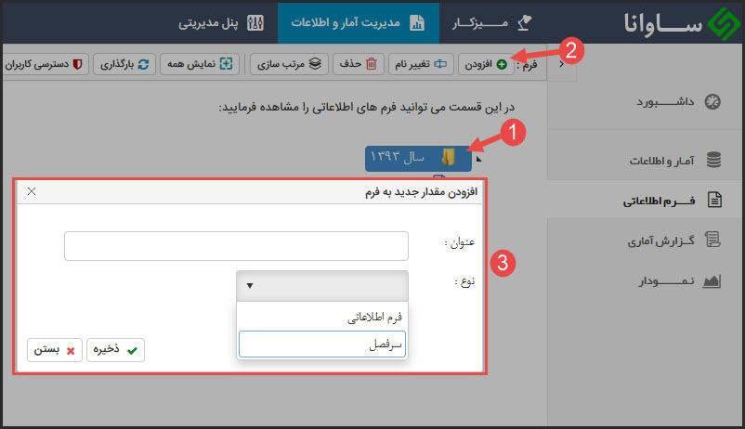
Task: Click the بارگذاری (reload) button
Action: pos(124,64)
